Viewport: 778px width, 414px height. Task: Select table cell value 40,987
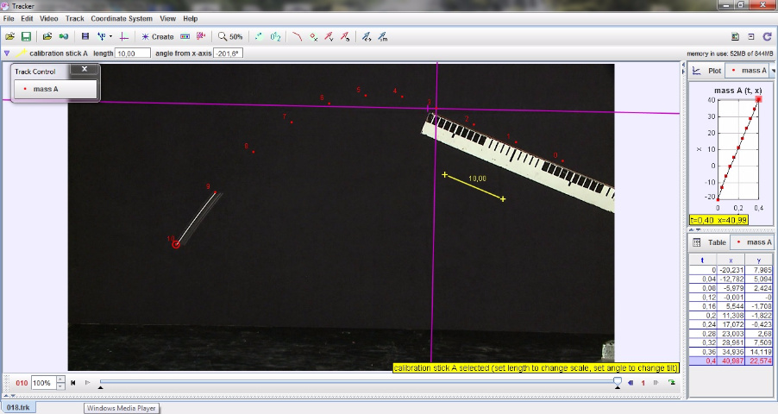pyautogui.click(x=732, y=361)
